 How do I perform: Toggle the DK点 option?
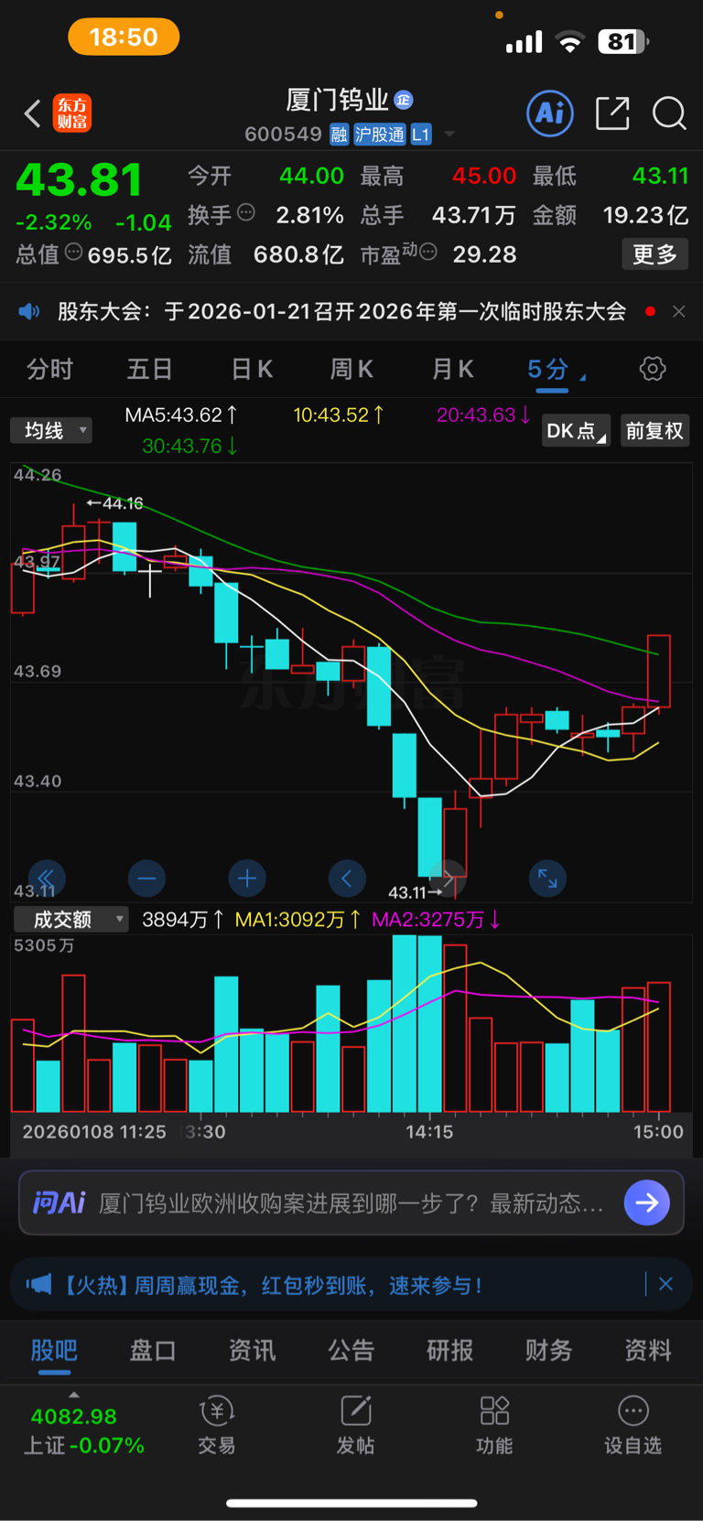(576, 430)
